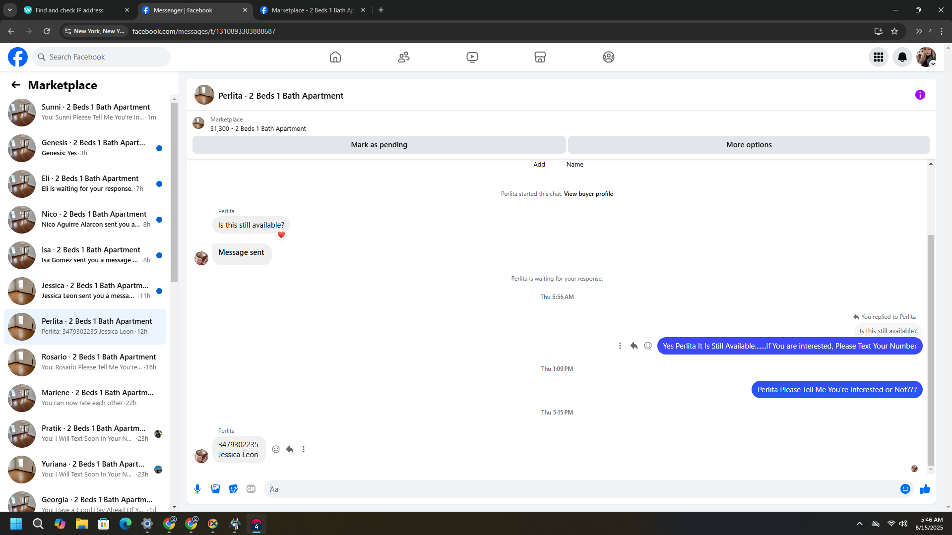
Task: Open the account profile picture menu
Action: [926, 57]
